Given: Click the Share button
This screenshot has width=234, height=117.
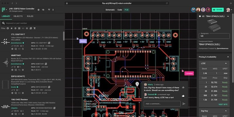Looking at the screenshot, I should [x=218, y=10].
